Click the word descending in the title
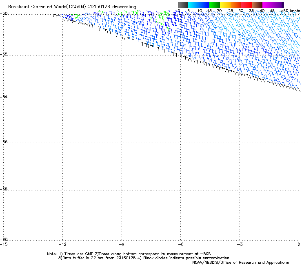Viewport: 302px width, 265px height. 124,7
